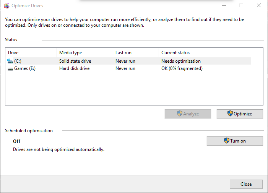
Task: Click Never run in the Games (E:) row
Action: coord(125,68)
